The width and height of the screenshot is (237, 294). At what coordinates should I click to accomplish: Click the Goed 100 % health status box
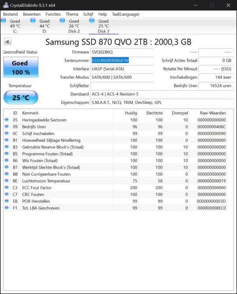pos(21,67)
